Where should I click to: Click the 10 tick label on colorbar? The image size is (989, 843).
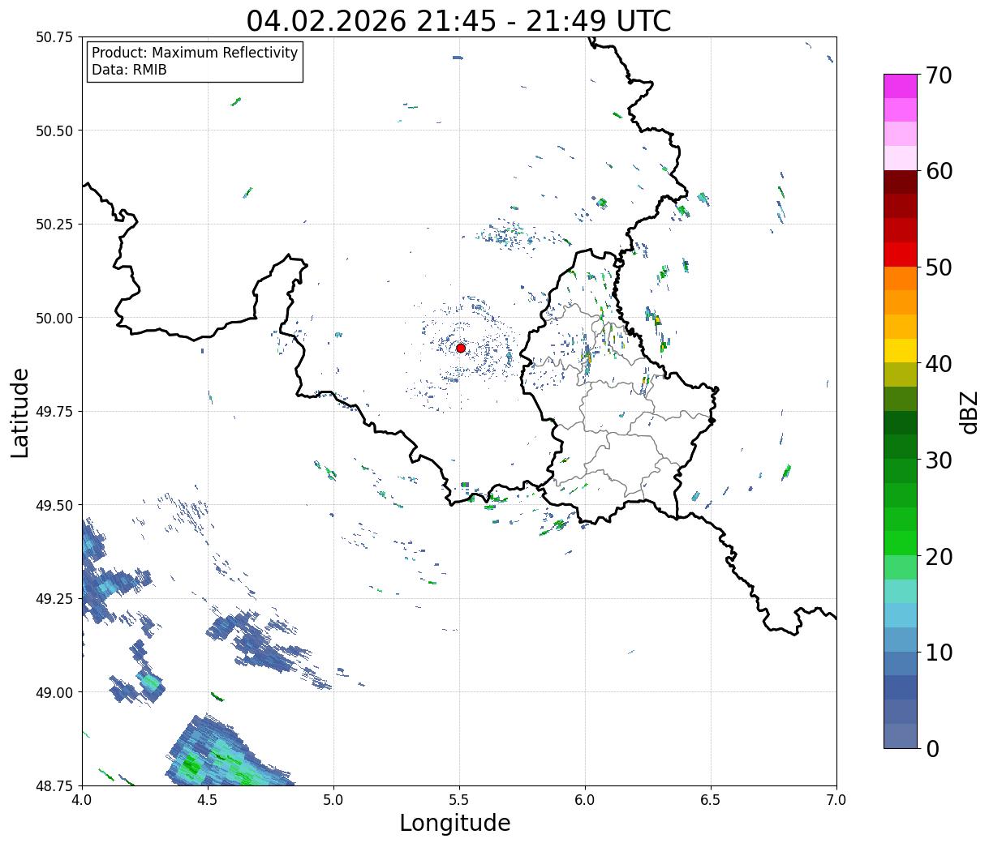938,653
